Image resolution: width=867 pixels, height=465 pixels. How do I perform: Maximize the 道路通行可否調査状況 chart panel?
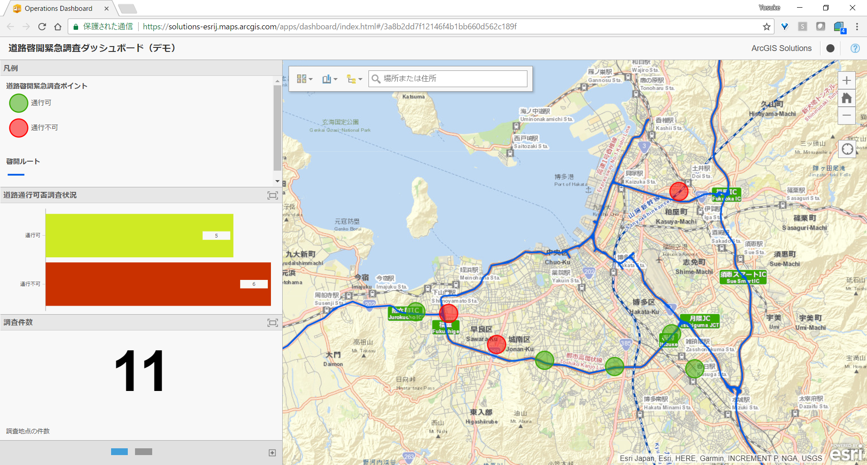272,195
